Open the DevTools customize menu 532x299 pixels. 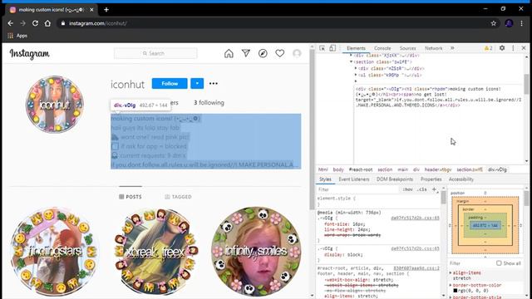513,48
